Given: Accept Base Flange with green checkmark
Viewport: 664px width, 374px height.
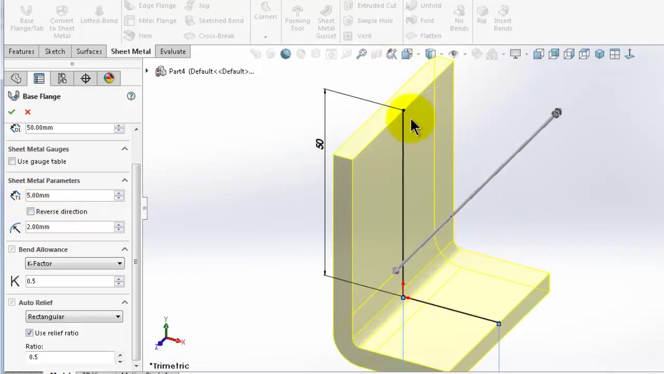Looking at the screenshot, I should point(11,112).
